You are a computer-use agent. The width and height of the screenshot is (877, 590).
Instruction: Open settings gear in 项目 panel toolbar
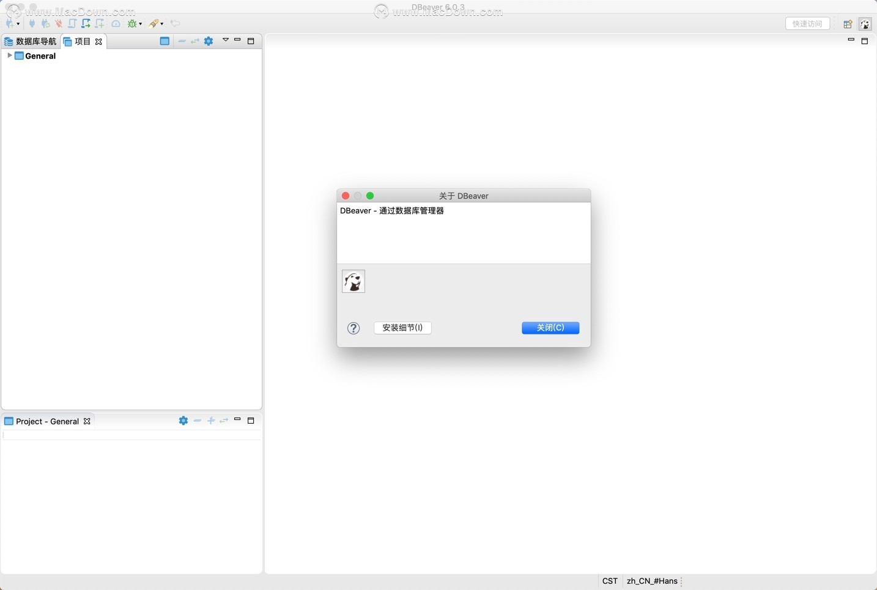coord(209,41)
